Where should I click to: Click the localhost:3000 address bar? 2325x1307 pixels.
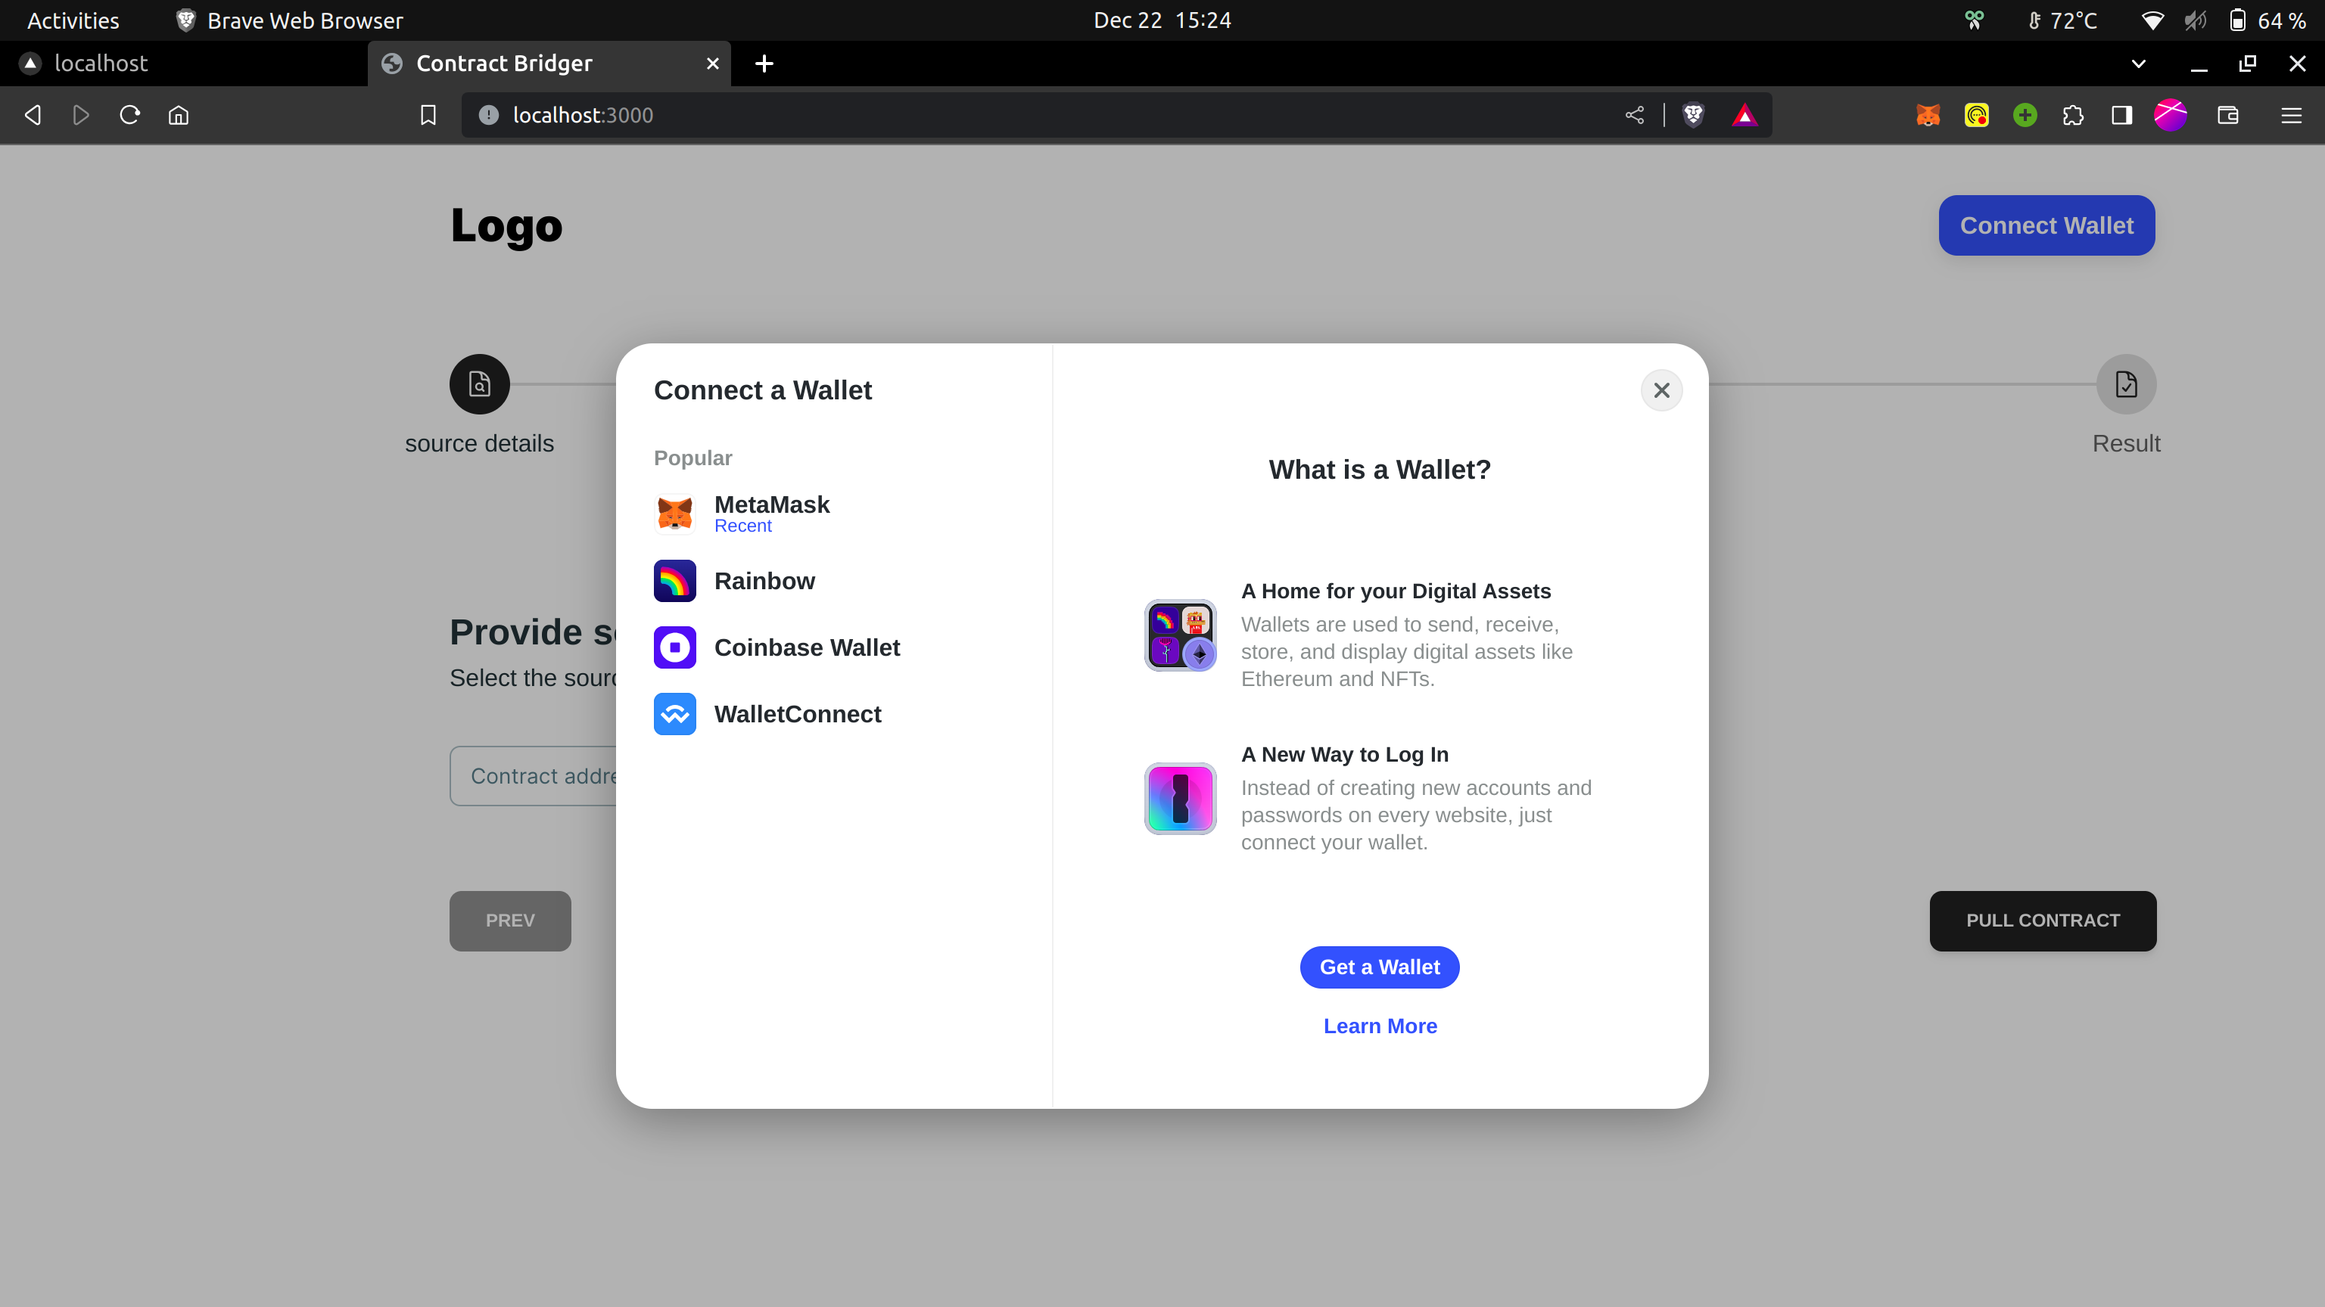pyautogui.click(x=1038, y=116)
